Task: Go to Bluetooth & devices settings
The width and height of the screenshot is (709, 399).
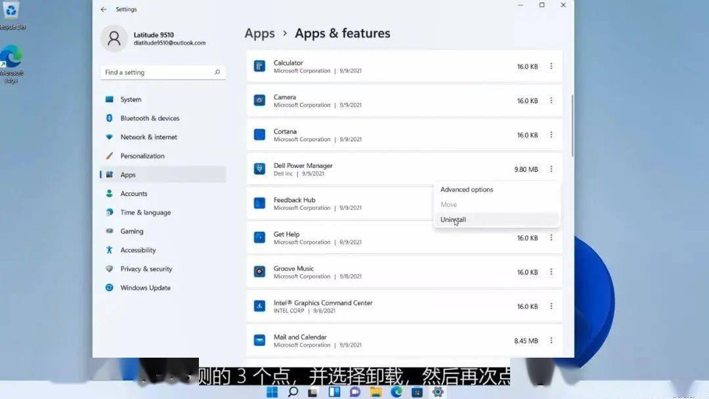Action: point(163,118)
